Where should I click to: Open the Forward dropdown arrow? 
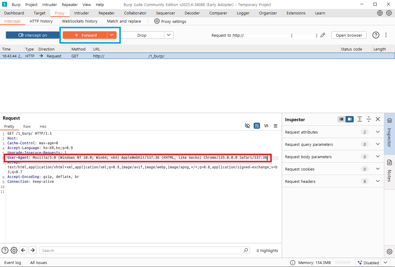point(112,35)
